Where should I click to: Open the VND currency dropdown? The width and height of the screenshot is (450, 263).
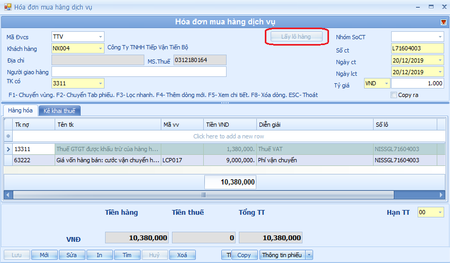[386, 83]
